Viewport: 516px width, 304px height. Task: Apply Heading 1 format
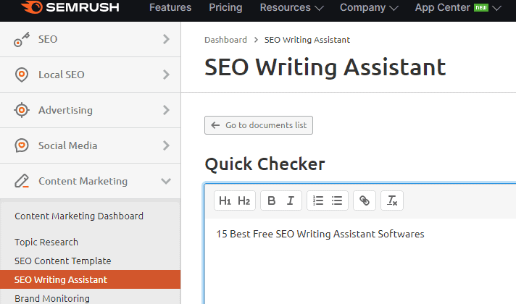point(225,200)
